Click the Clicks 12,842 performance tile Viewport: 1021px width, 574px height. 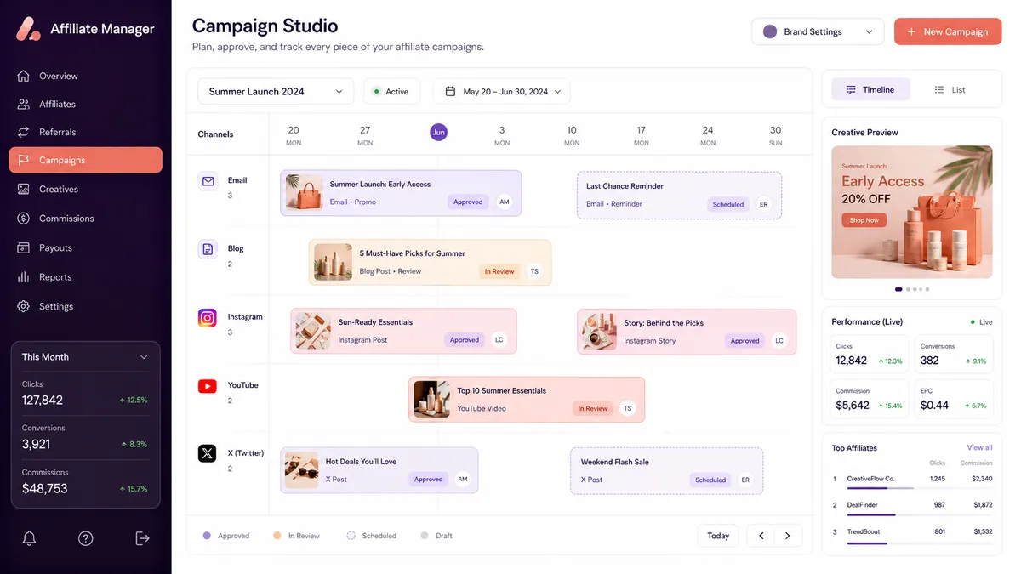(x=869, y=355)
